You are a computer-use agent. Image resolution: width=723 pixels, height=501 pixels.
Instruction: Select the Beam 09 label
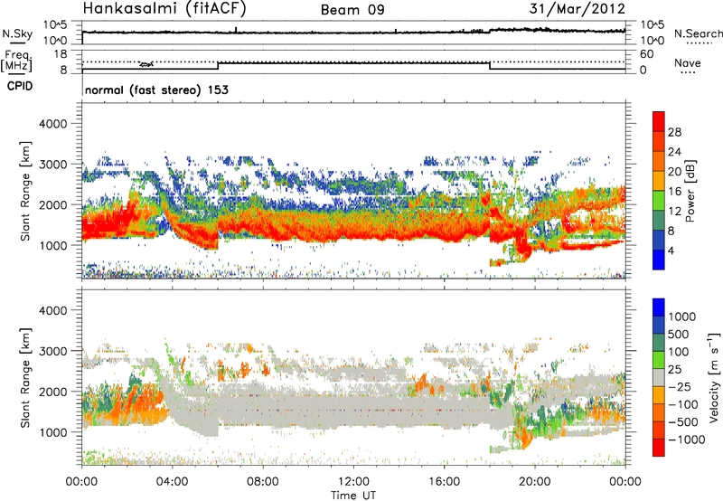coord(352,10)
